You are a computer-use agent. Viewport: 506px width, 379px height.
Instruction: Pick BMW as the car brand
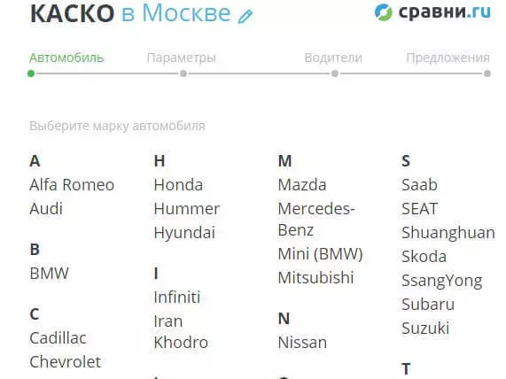tap(49, 274)
